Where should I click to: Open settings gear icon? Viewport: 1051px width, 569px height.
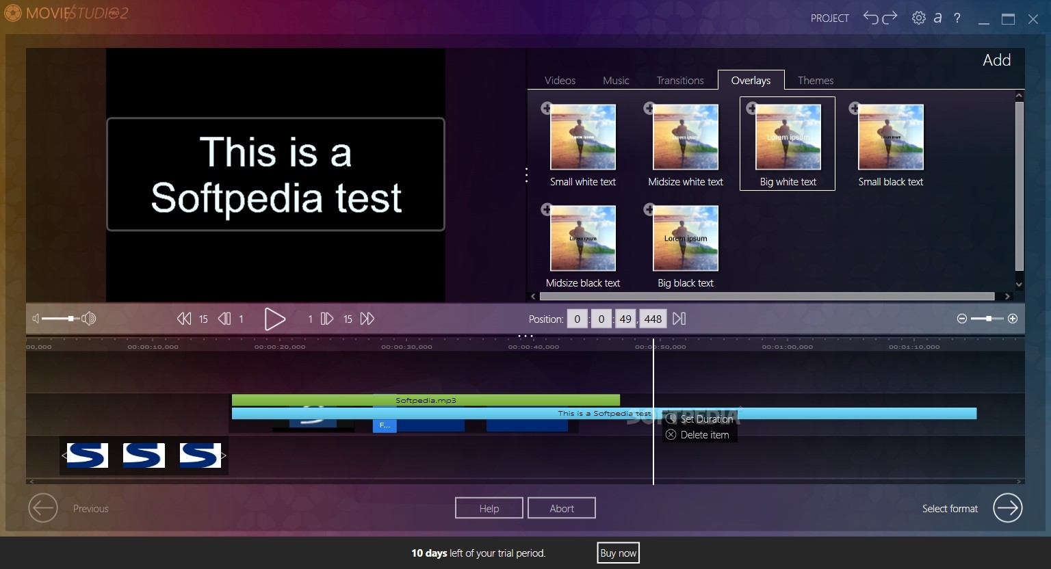919,18
